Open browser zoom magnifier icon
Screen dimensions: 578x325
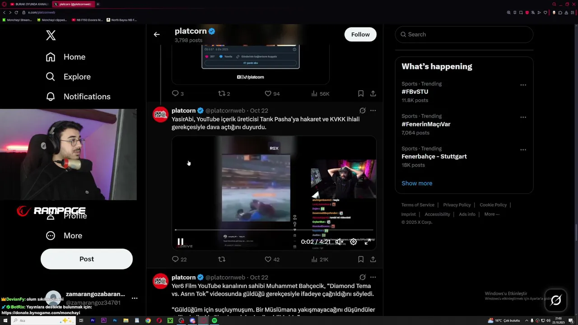coord(508,13)
